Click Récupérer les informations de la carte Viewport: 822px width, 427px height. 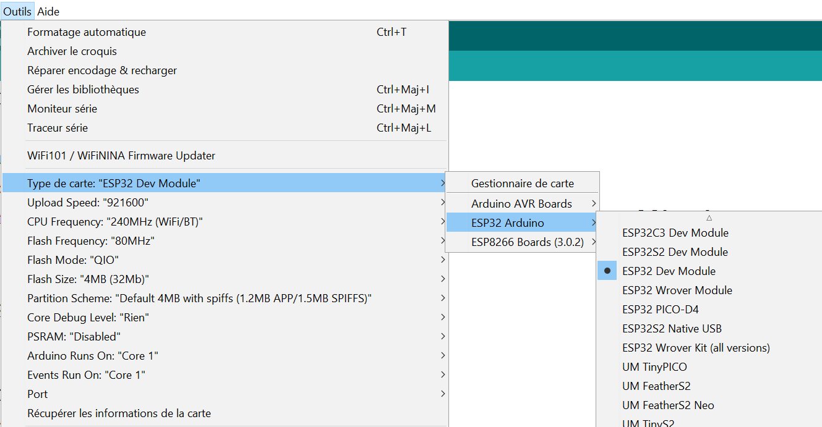click(119, 413)
